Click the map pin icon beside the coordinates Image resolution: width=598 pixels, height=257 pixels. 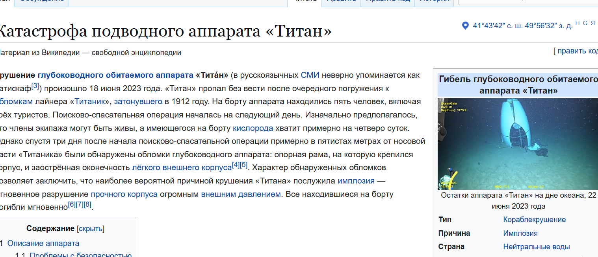coord(465,26)
